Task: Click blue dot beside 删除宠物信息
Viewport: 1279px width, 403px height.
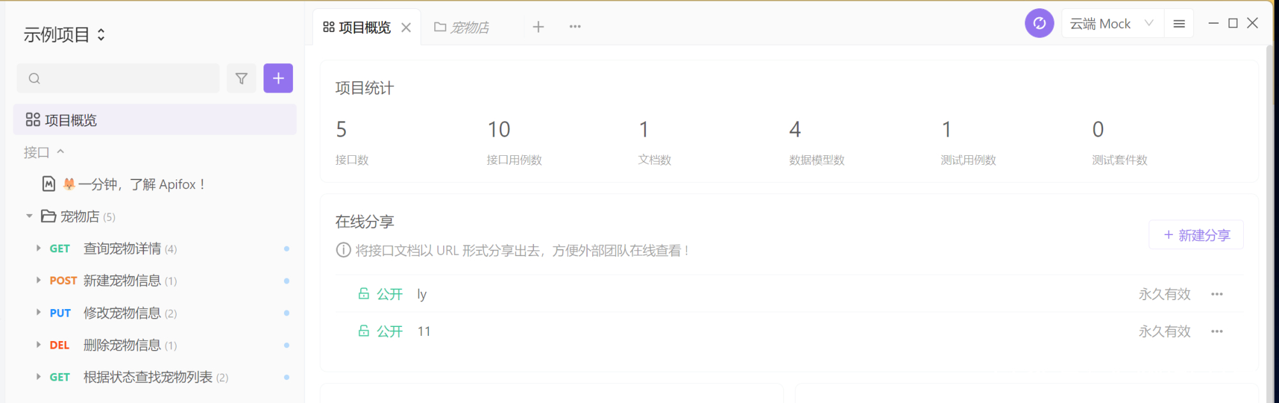Action: 286,345
